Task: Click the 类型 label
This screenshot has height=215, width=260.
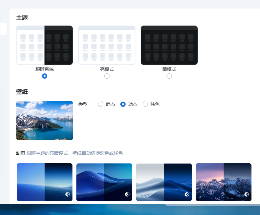Action: [x=83, y=104]
